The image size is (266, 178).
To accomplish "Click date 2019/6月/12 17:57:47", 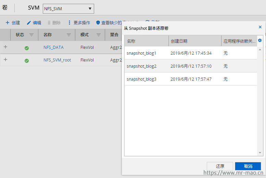I will tap(191, 79).
